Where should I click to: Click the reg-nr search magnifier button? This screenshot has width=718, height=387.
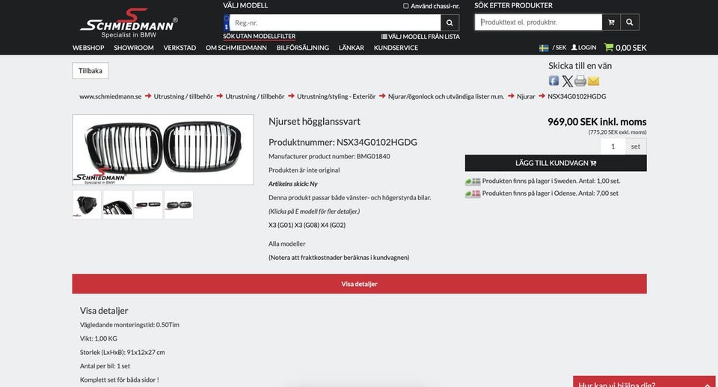[x=449, y=23]
